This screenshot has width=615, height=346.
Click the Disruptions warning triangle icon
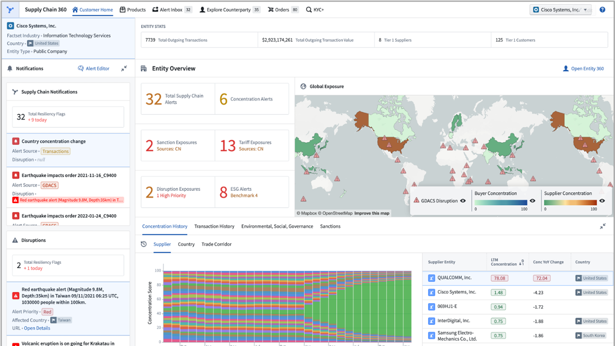click(15, 240)
